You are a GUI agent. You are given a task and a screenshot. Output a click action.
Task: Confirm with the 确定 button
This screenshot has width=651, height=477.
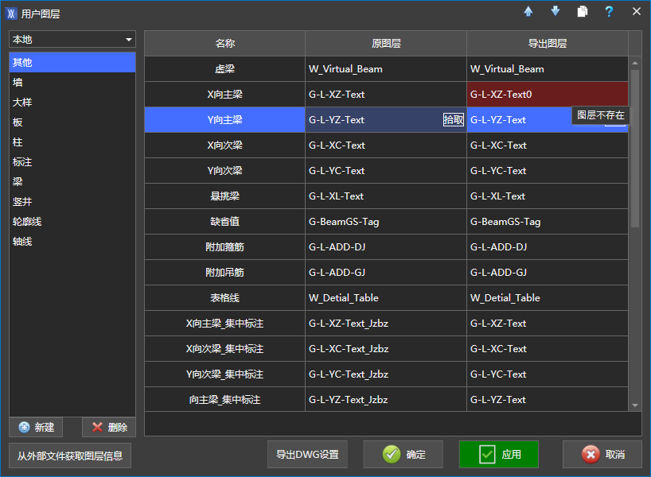(403, 455)
